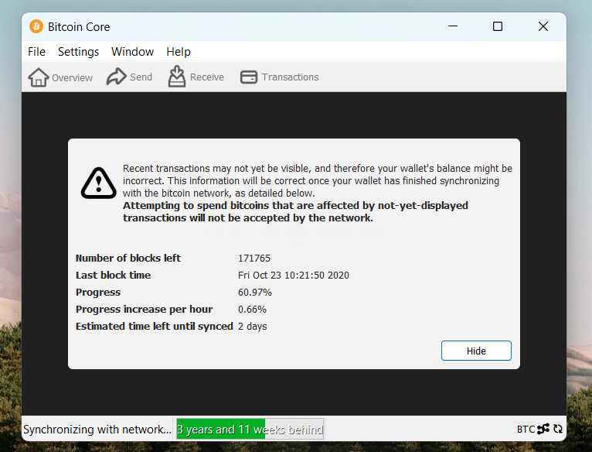
Task: Select the blocks left value 171765
Action: pyautogui.click(x=254, y=258)
